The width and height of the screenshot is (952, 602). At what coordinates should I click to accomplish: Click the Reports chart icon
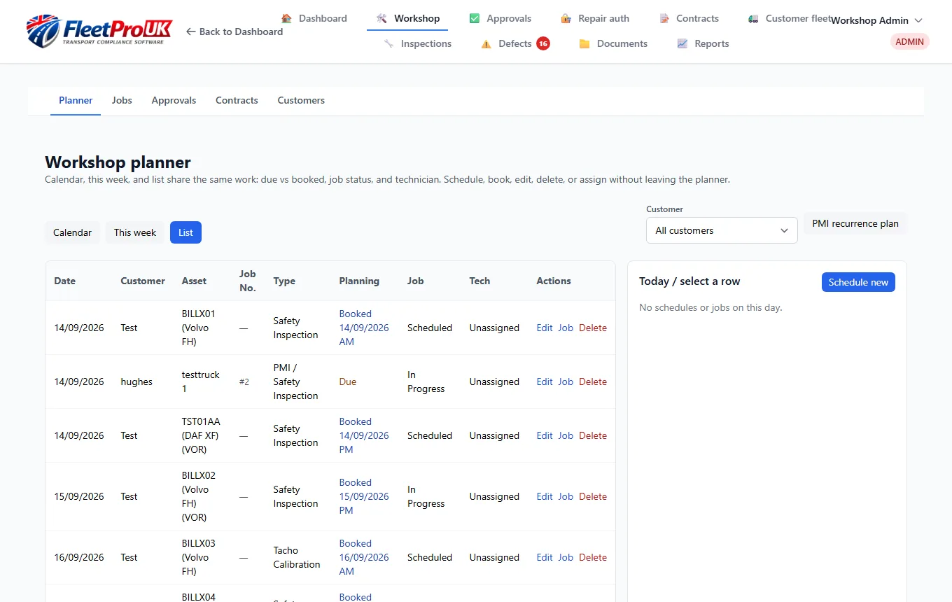point(682,43)
